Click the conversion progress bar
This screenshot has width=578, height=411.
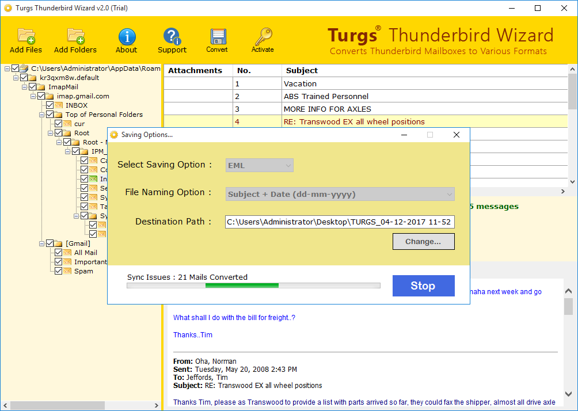(254, 286)
